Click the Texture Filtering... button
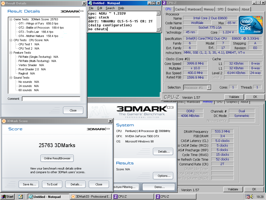266x200 pixels. [126, 187]
